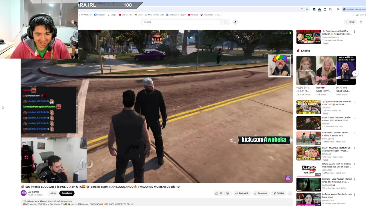
Task: Open options for DÍA 11 MEJORES MOMENTOS video
Action: tap(355, 148)
